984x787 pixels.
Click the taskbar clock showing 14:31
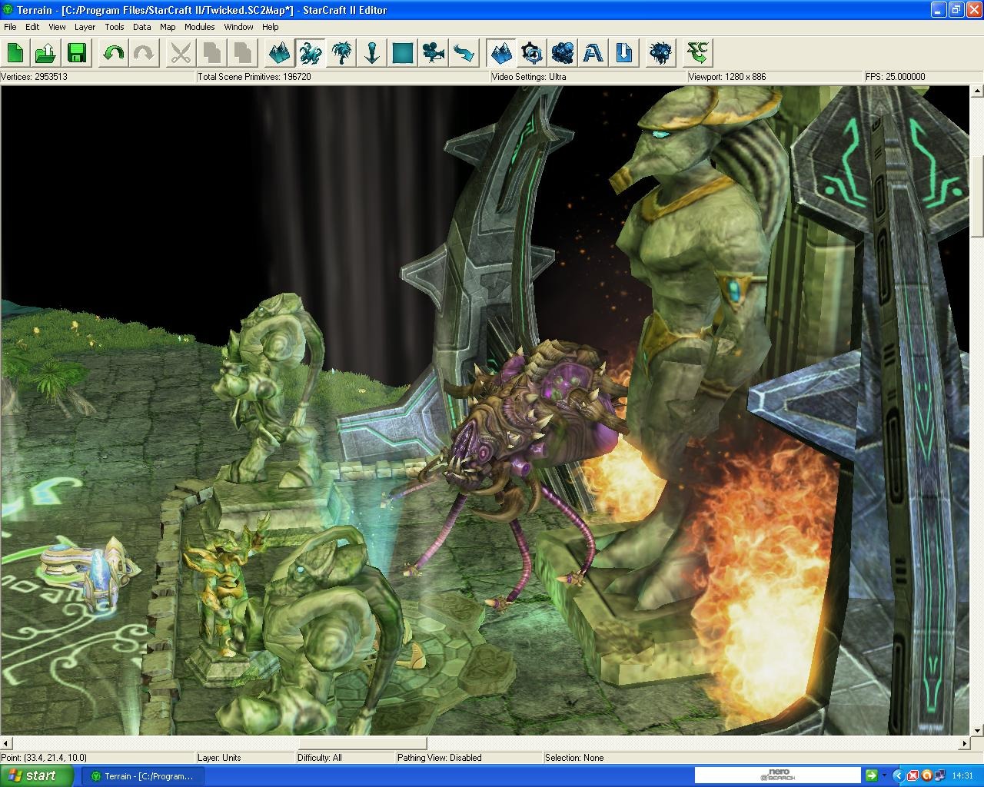click(x=962, y=775)
